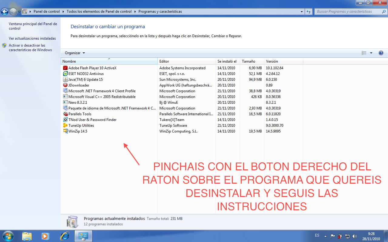The image size is (388, 242).
Task: Open the change view dropdown arrow
Action: point(370,53)
